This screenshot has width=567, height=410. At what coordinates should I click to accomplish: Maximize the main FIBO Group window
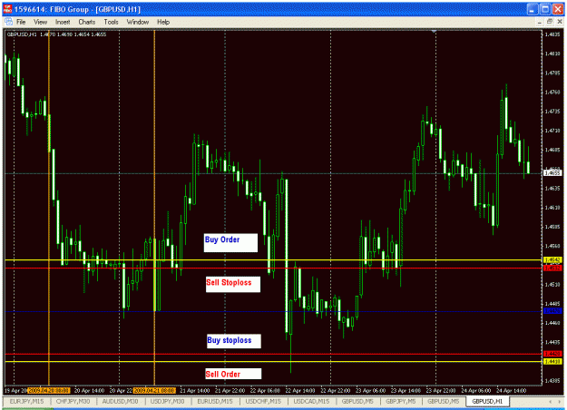pos(545,9)
